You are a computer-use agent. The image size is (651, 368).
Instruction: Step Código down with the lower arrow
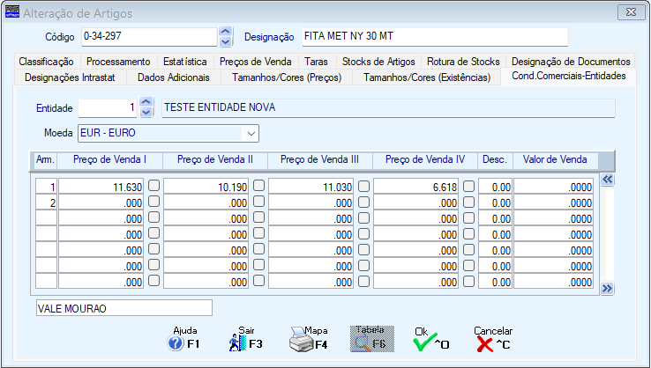[x=226, y=41]
